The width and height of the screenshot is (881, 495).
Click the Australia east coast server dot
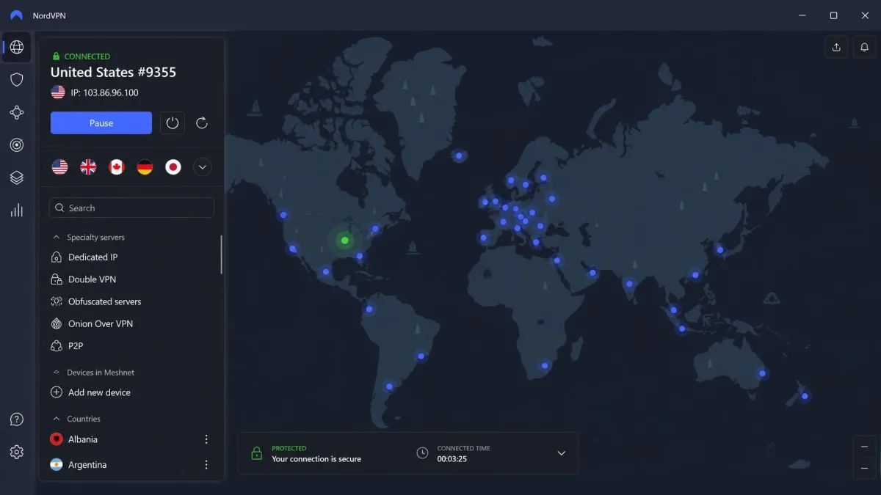(x=762, y=373)
